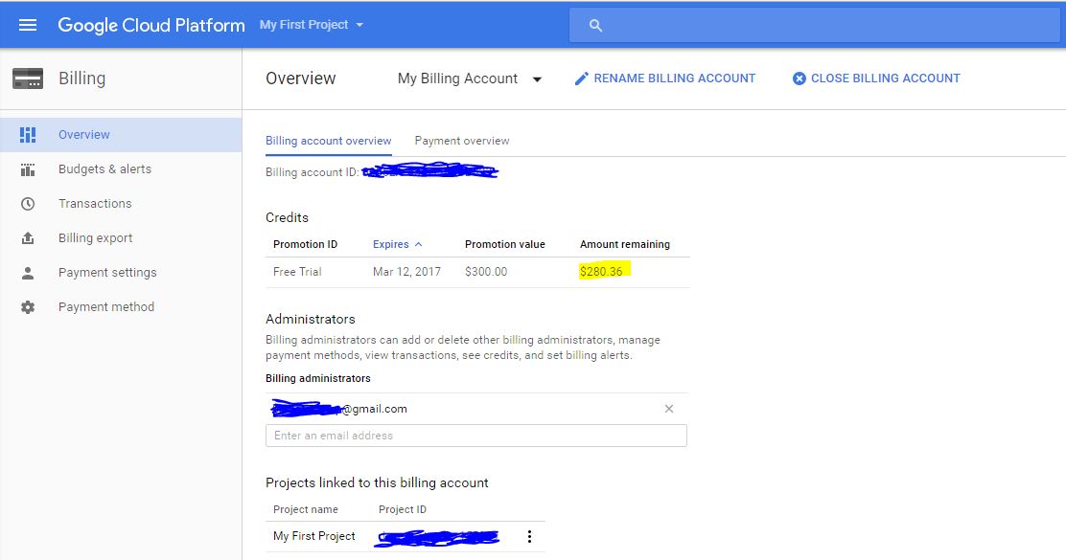Click the Credits section heading
Image resolution: width=1066 pixels, height=560 pixels.
tap(287, 218)
